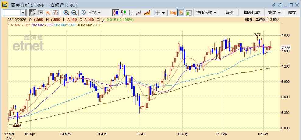
Task: Zoom out of the chart
Action: coord(74,13)
